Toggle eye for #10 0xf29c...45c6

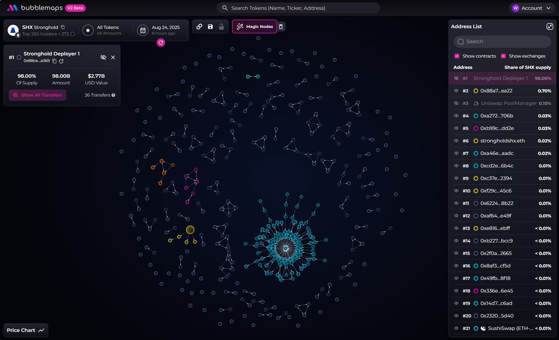pyautogui.click(x=457, y=191)
